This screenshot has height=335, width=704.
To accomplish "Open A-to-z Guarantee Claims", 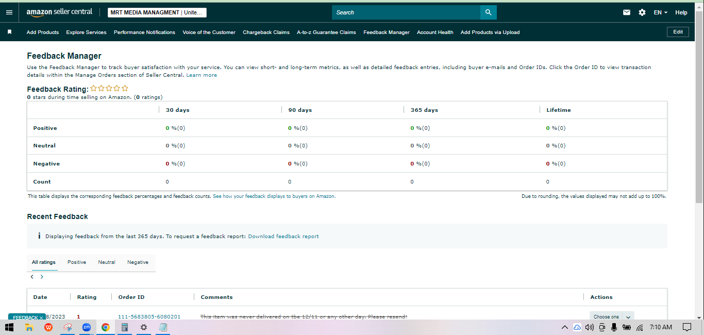I will 326,32.
